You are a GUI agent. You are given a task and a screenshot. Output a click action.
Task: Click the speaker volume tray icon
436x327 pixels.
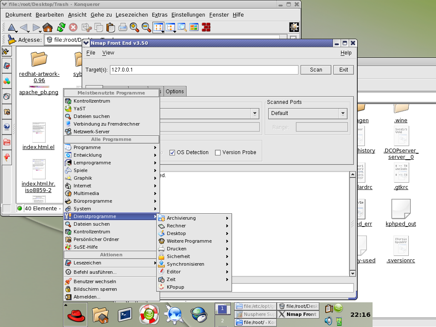[x=328, y=321]
